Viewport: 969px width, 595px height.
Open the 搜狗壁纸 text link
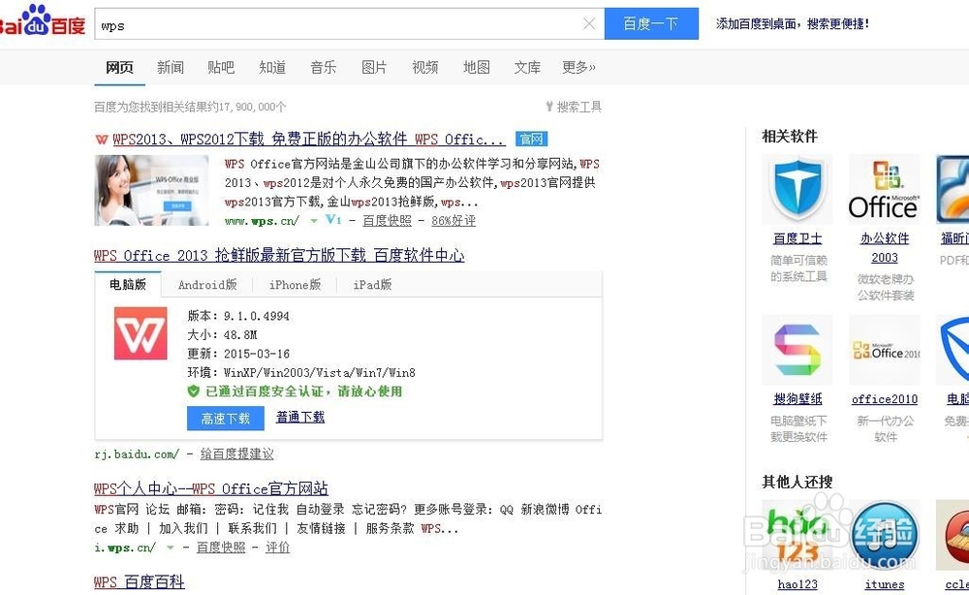(x=797, y=399)
